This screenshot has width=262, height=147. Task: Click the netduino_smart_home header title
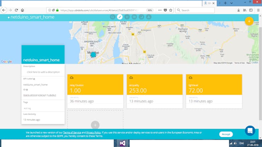click(x=33, y=17)
